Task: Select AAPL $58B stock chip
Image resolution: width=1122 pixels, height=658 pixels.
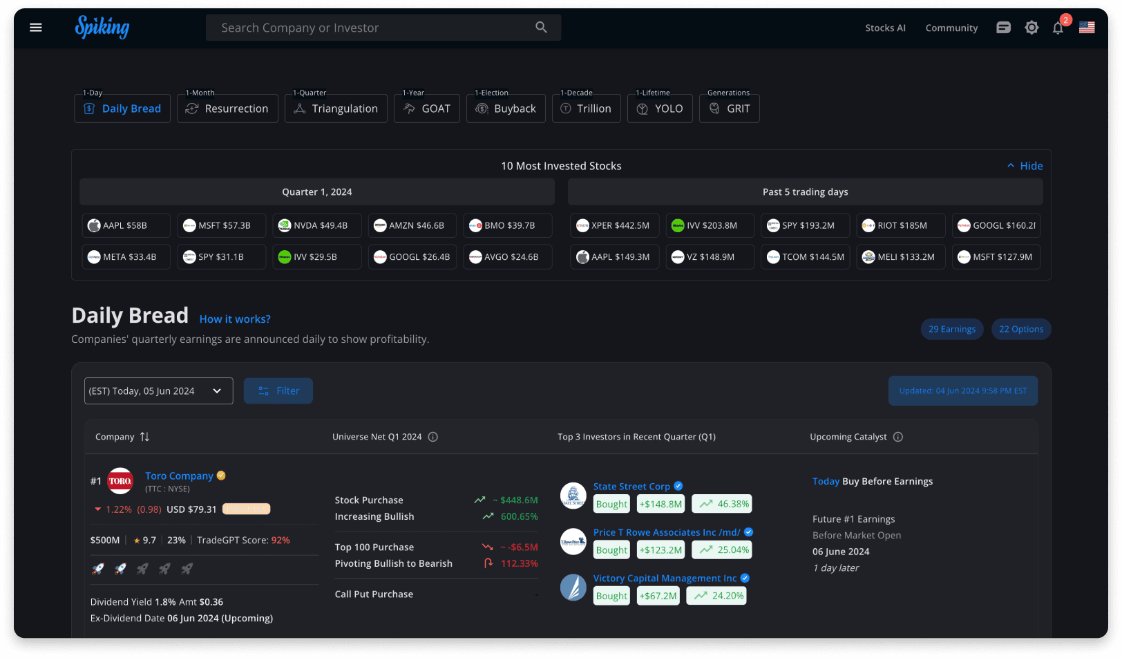Action: 126,225
